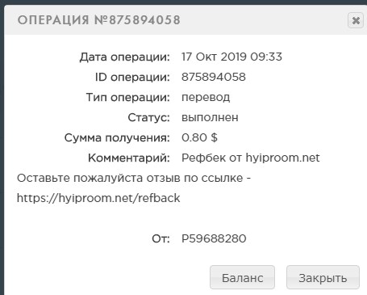This screenshot has width=367, height=295.
Task: Select the ID операции value 875894058
Action: [x=214, y=77]
